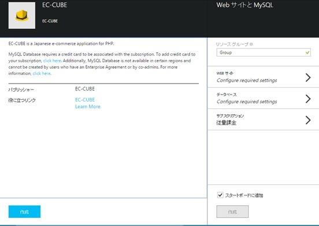This screenshot has height=226, width=319.
Task: Open the Learn More link
Action: pyautogui.click(x=88, y=107)
